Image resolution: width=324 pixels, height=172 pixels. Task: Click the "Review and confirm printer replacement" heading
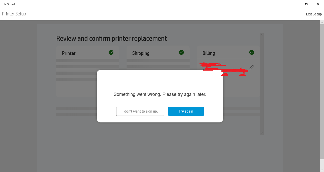click(112, 38)
